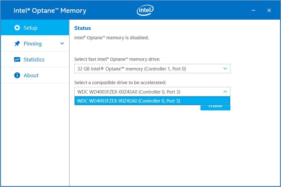Click 'Select fast Intel Optane memory drive' label
Image resolution: width=281 pixels, height=187 pixels.
(x=117, y=59)
